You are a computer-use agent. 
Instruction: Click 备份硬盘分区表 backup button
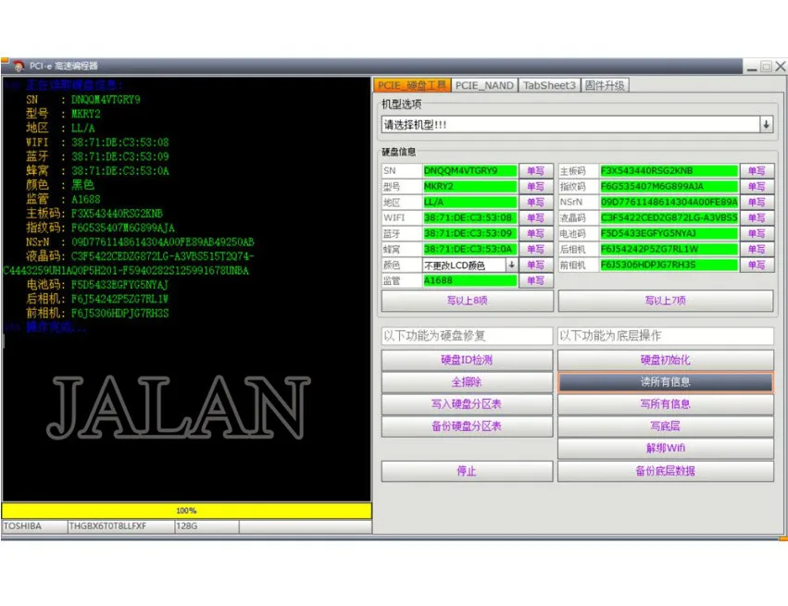point(467,427)
